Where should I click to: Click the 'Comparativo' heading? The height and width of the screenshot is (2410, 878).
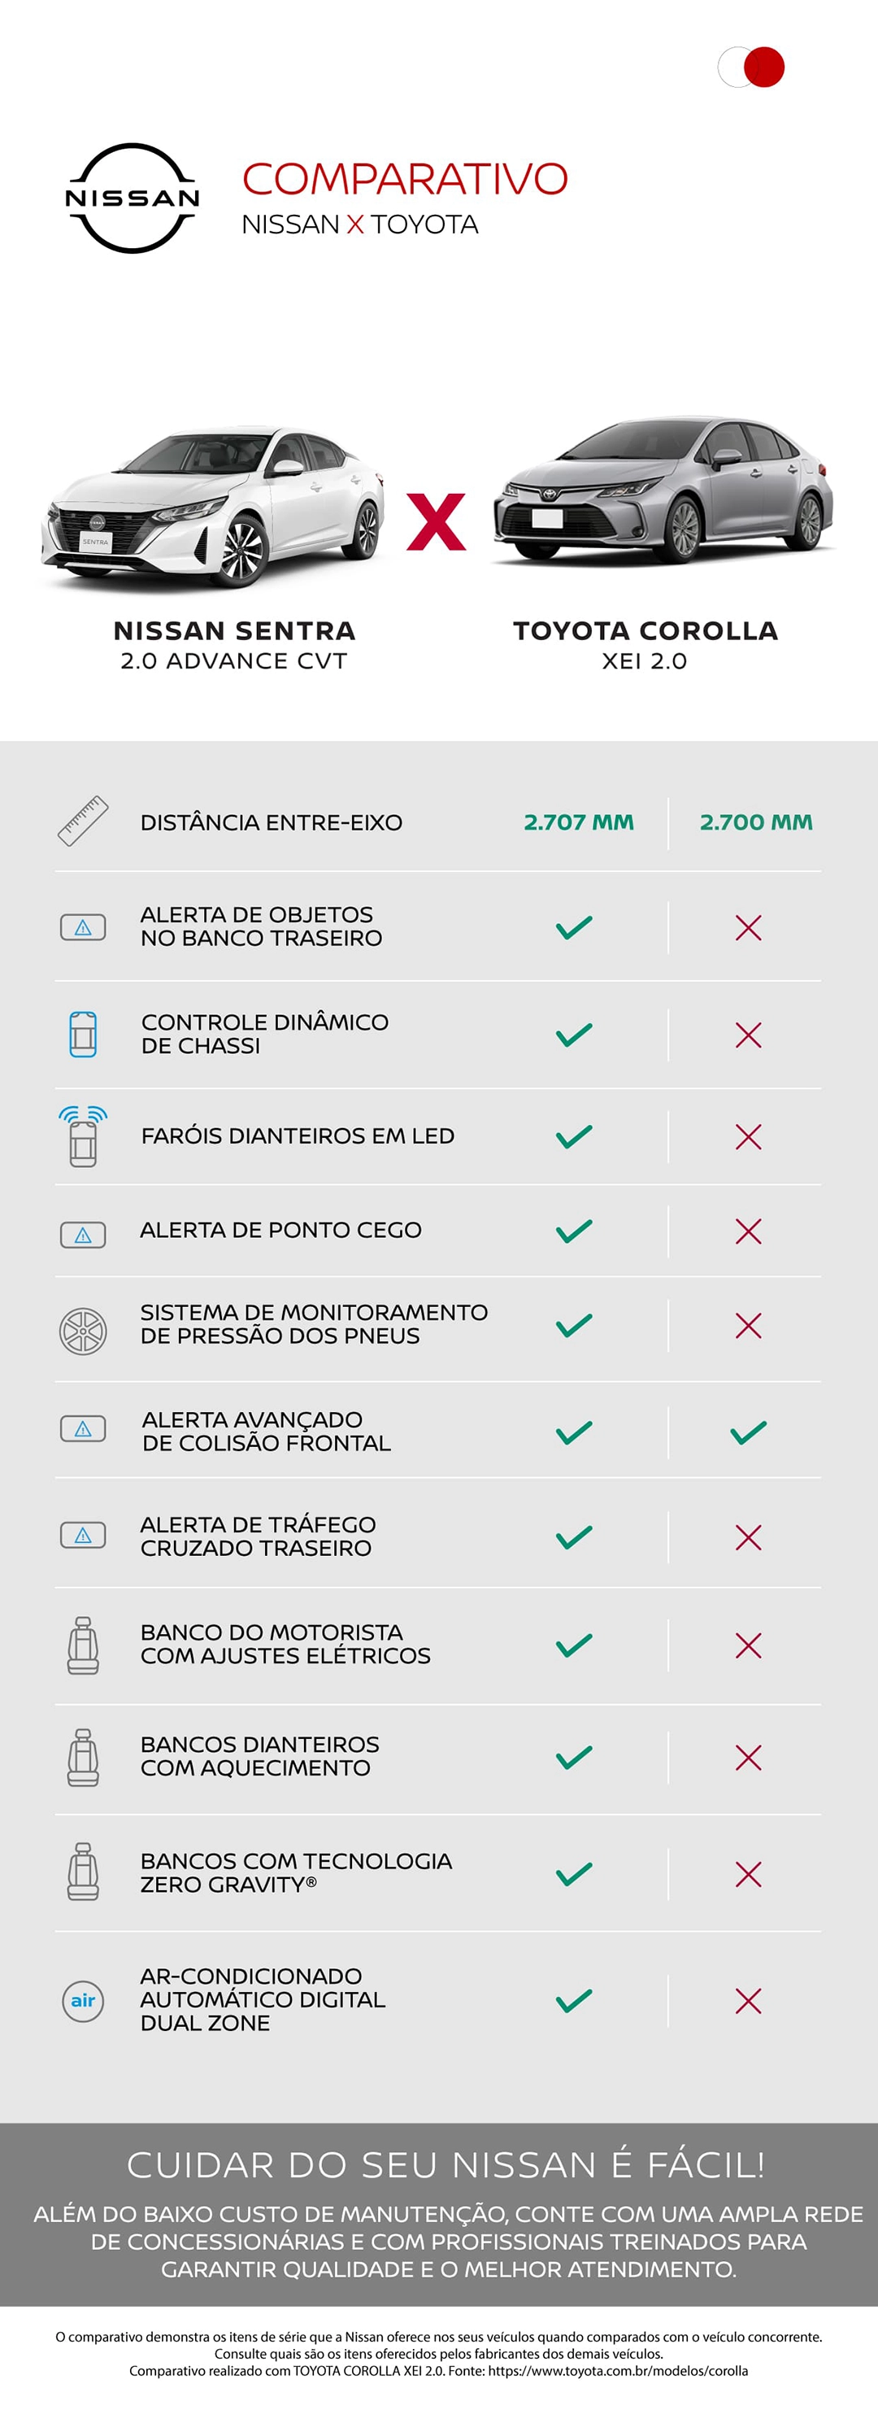tap(405, 179)
